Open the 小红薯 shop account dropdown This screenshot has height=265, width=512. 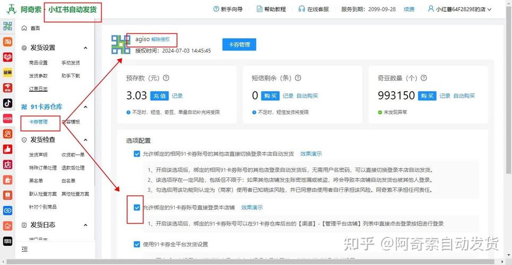click(x=460, y=9)
